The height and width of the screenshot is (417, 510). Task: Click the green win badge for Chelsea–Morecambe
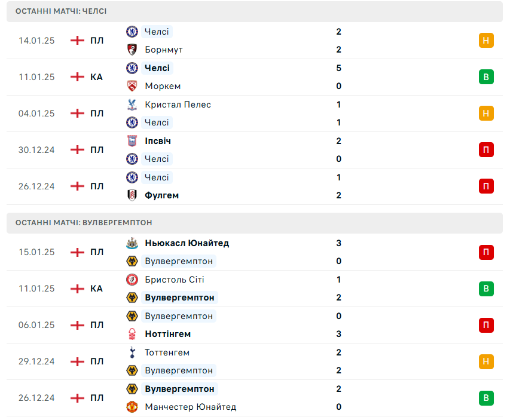[486, 77]
